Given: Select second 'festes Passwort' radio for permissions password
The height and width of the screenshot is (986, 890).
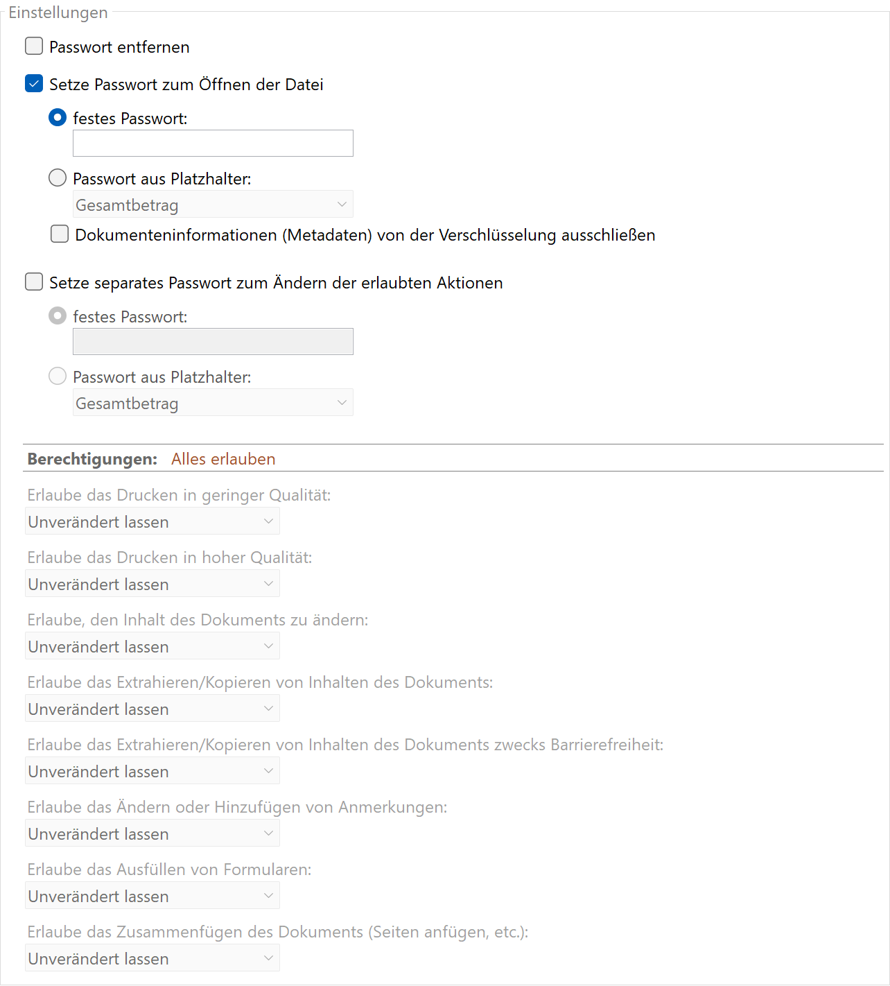Looking at the screenshot, I should [x=58, y=316].
